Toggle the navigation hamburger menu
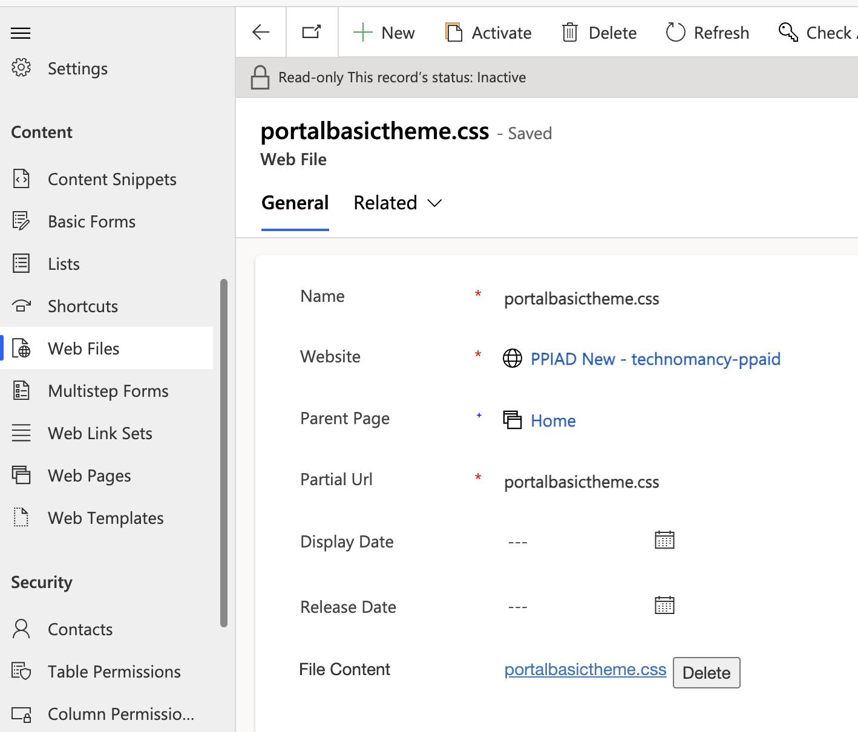This screenshot has height=732, width=858. pyautogui.click(x=20, y=33)
